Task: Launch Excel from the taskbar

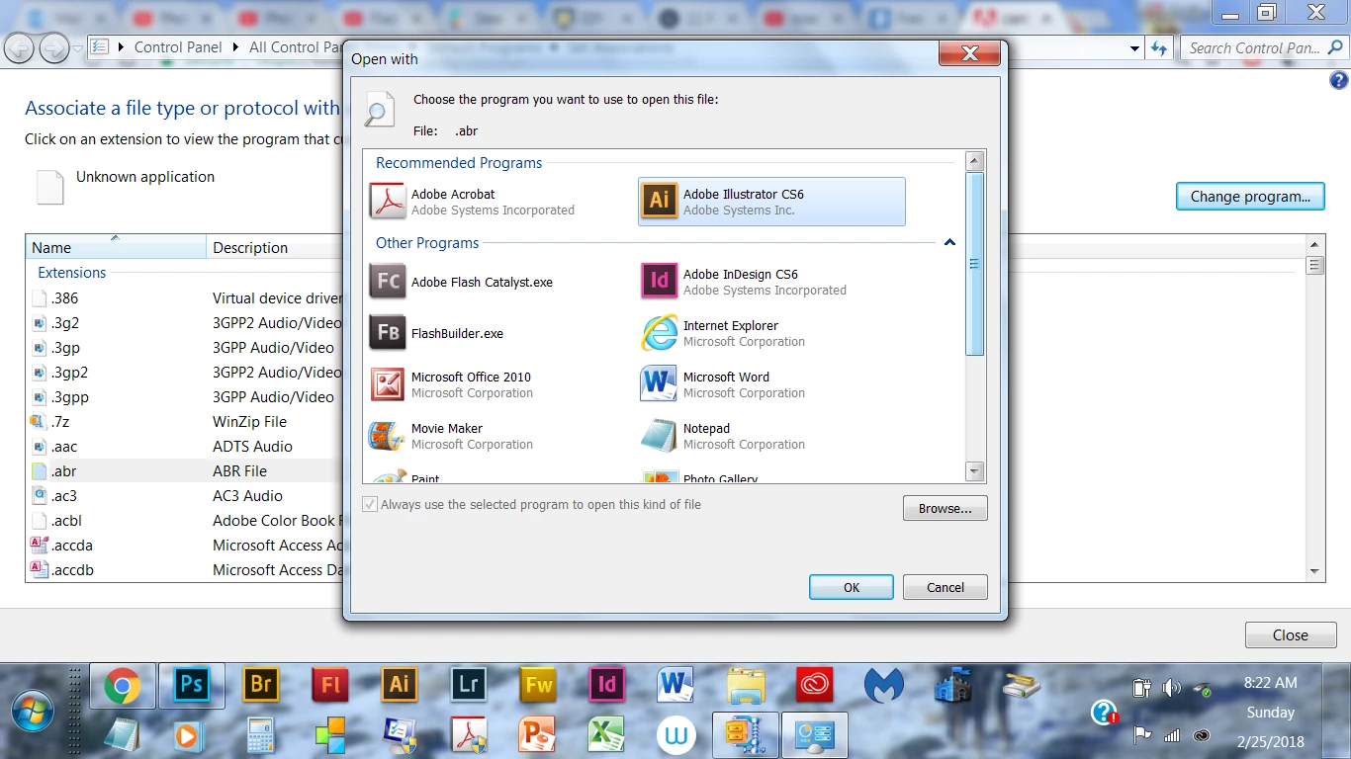Action: pos(607,735)
